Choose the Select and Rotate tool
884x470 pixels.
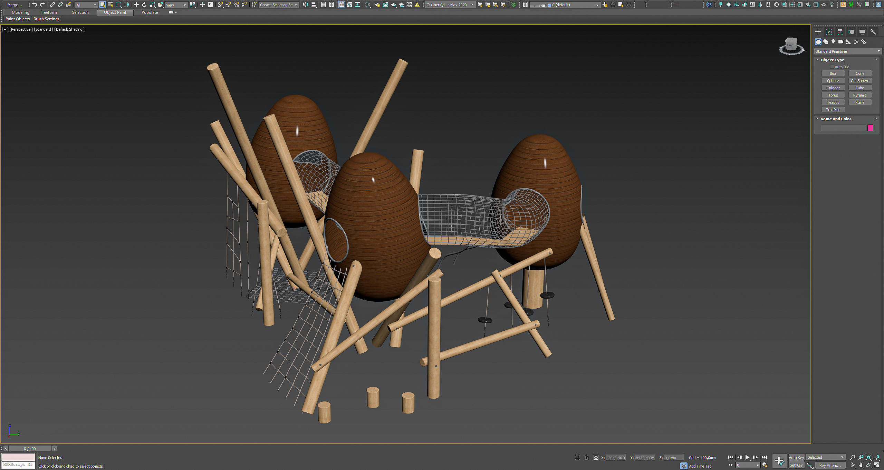click(144, 4)
